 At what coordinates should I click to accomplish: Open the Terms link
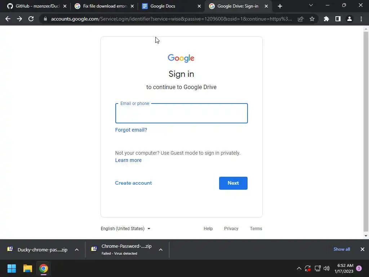[256, 228]
